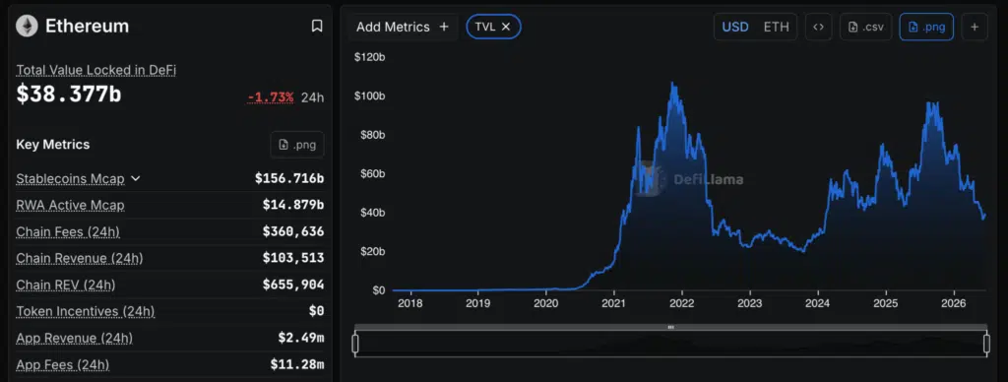Click the $38.377b TVL value
The height and width of the screenshot is (382, 1008).
[x=69, y=95]
